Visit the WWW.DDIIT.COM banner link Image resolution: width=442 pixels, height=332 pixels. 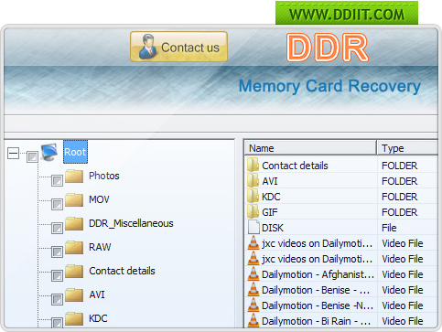pyautogui.click(x=347, y=14)
